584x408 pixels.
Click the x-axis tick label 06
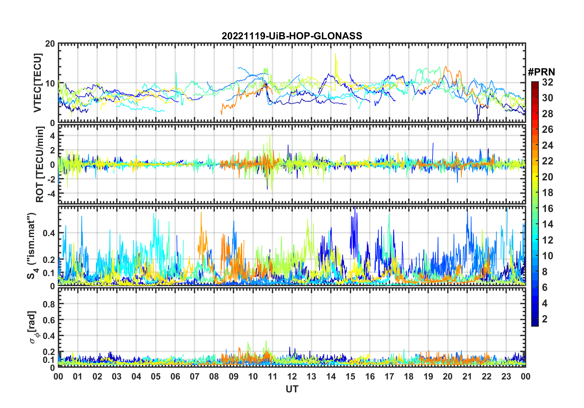coord(175,376)
